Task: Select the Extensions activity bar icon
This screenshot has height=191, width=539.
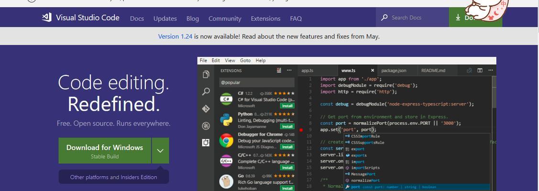Action: (x=206, y=143)
